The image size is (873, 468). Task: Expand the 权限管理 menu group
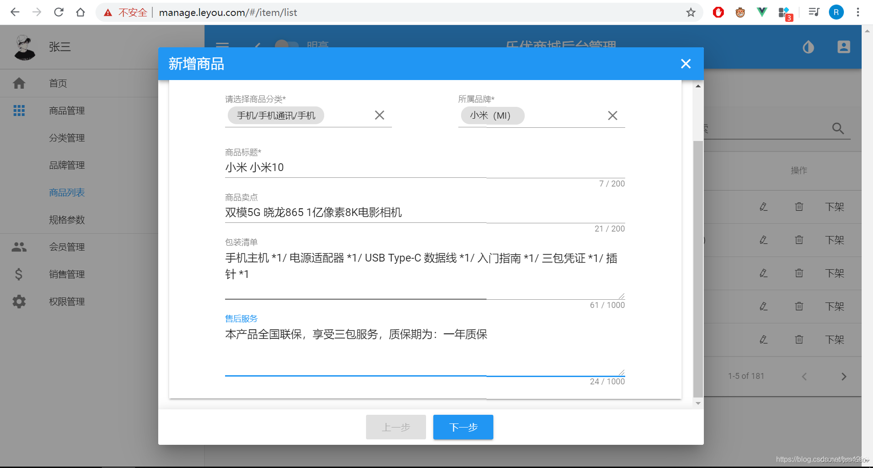[67, 302]
